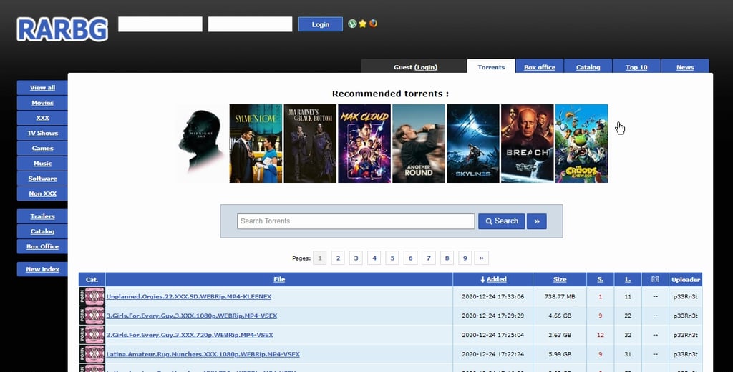Click the Guest Login link
Image resolution: width=733 pixels, height=372 pixels.
pos(427,67)
